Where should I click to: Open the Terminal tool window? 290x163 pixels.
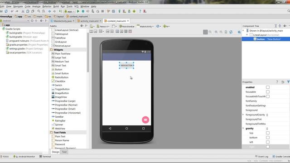pos(45,157)
